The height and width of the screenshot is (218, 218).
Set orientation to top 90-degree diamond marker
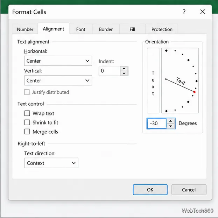pos(166,51)
